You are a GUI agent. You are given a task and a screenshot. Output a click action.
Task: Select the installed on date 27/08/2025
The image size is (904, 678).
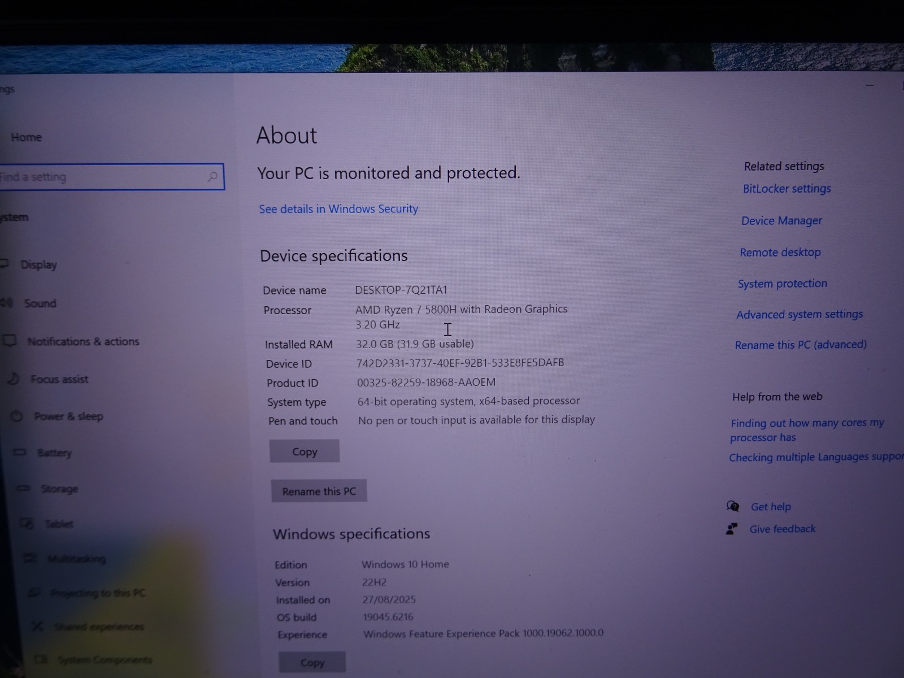coord(389,599)
